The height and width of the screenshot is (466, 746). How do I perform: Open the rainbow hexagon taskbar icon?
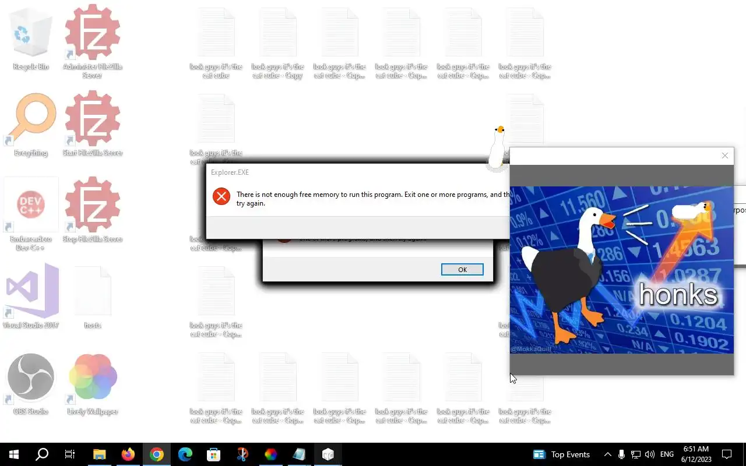point(271,454)
